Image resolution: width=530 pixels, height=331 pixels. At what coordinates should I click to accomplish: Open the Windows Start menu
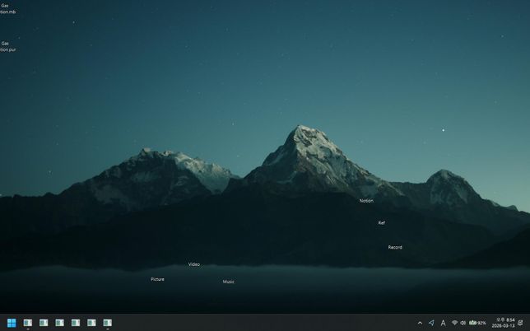pos(12,323)
